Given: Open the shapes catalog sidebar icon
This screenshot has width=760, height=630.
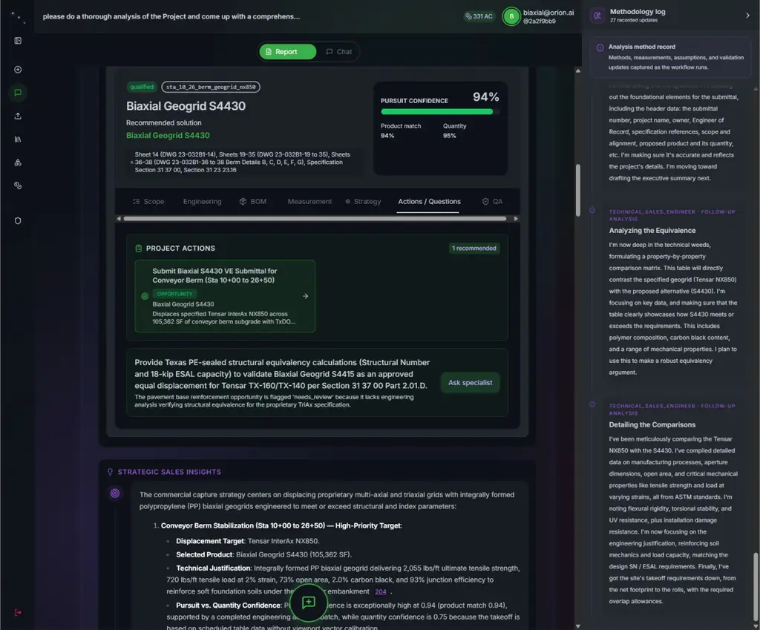Looking at the screenshot, I should [18, 163].
